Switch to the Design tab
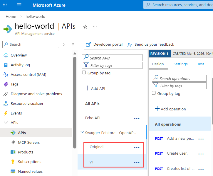 [x=158, y=64]
